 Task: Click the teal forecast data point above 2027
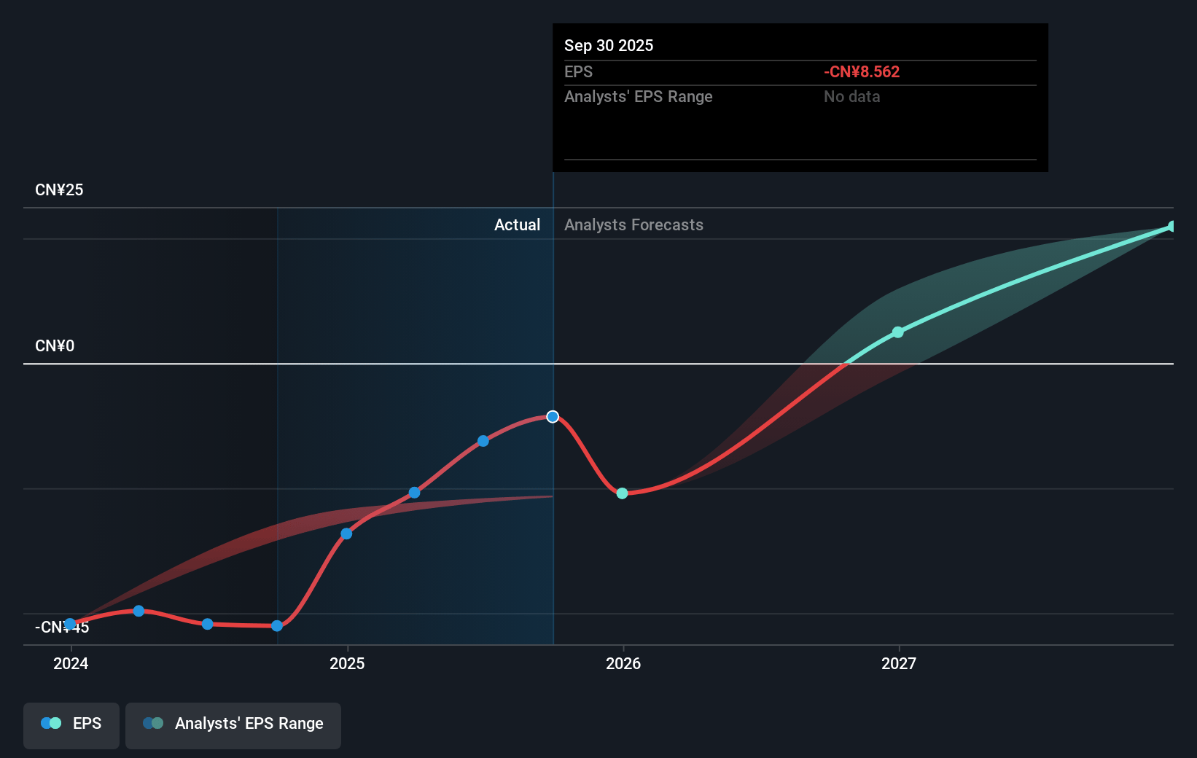[898, 332]
